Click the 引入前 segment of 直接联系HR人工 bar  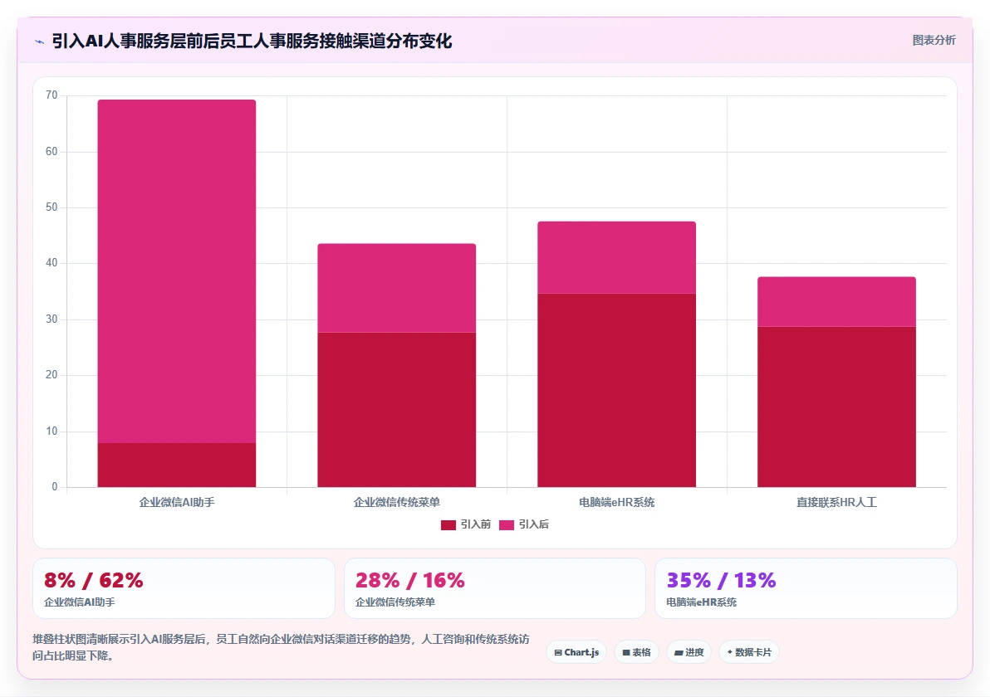tap(836, 407)
